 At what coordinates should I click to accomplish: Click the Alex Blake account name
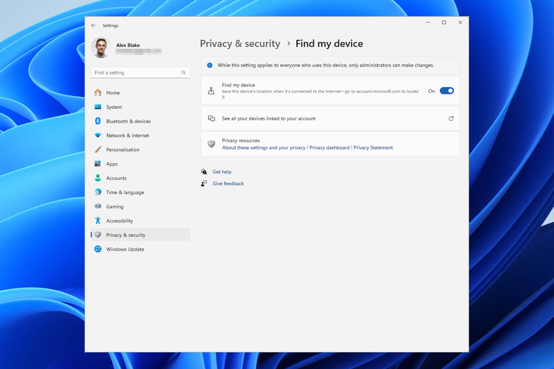(x=128, y=45)
